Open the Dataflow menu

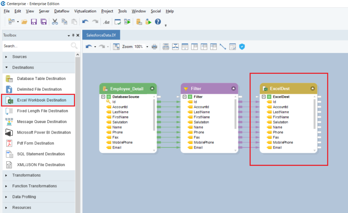61,11
